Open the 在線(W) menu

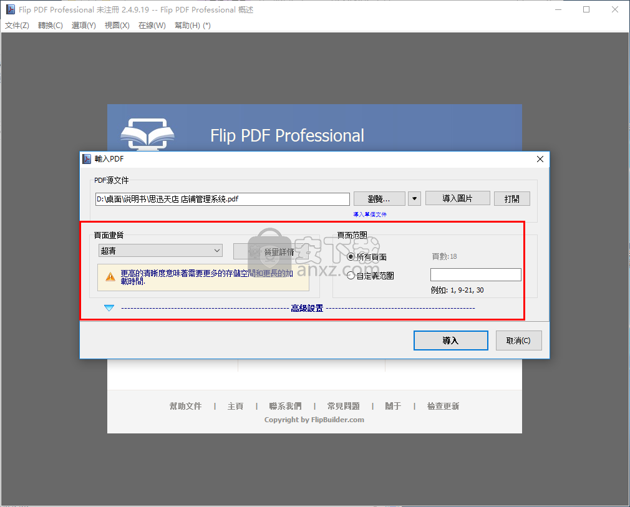click(x=152, y=26)
